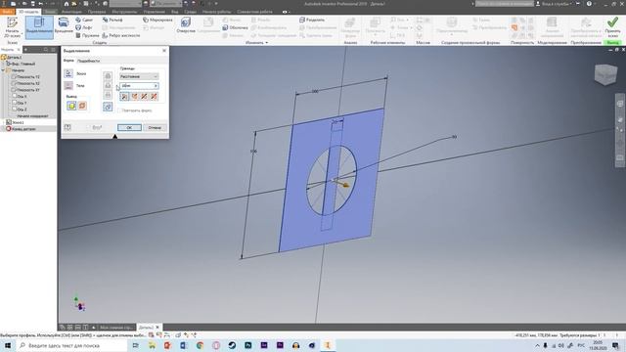Activate the Extrude tool in the ribbon

[39, 27]
